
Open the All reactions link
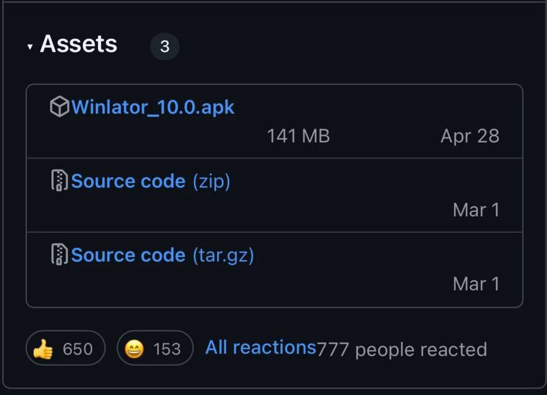(x=261, y=348)
